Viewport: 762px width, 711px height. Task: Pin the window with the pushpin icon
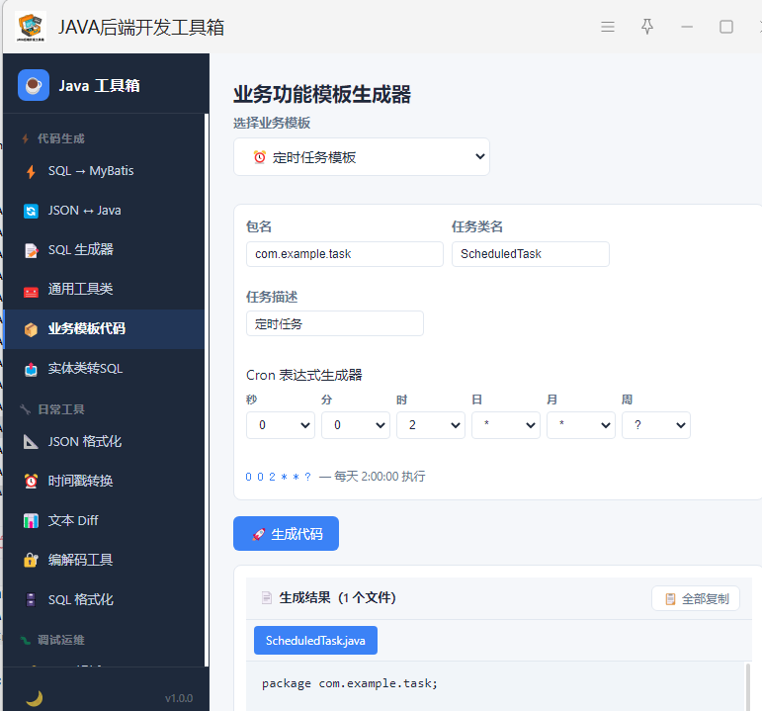646,27
